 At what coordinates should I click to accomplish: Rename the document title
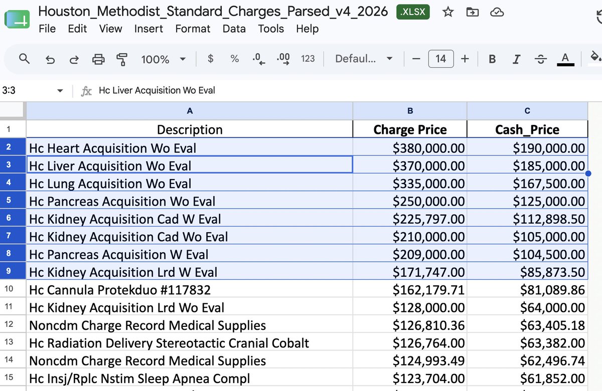[213, 12]
